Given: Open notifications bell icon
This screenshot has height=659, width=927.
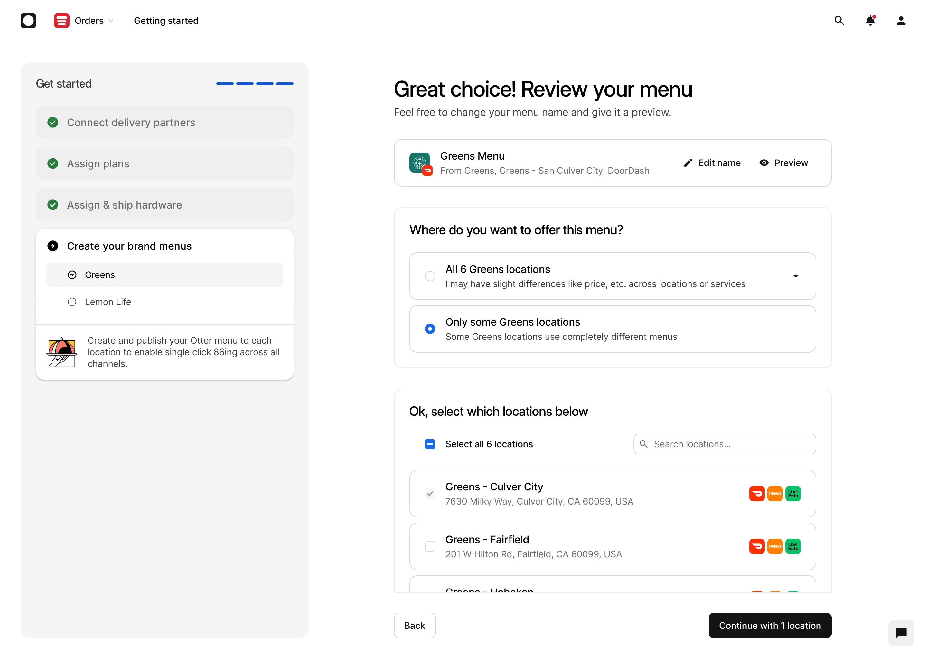Looking at the screenshot, I should 870,20.
